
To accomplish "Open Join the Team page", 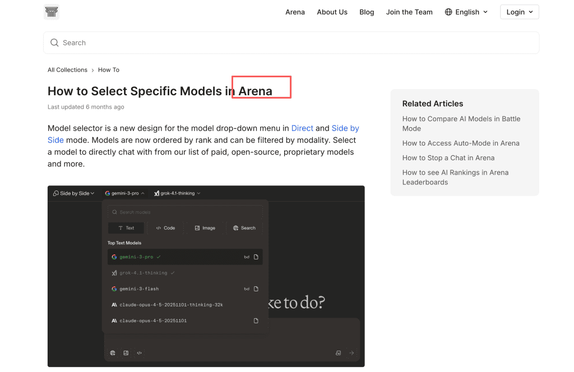I will click(409, 12).
